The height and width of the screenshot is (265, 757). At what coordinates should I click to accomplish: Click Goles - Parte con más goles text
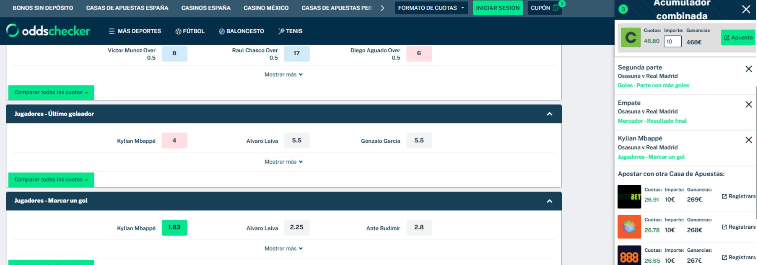click(x=653, y=86)
